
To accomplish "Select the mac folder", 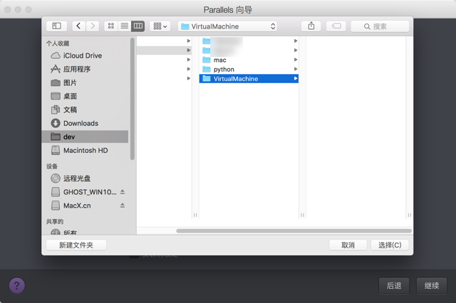I will tap(249, 60).
